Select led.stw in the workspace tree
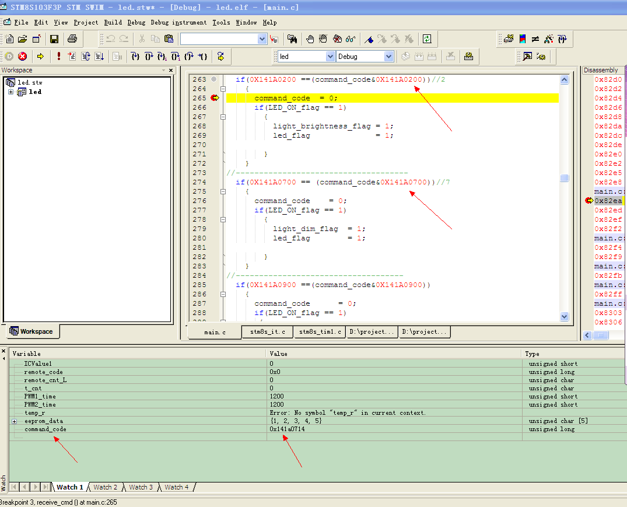 point(30,82)
